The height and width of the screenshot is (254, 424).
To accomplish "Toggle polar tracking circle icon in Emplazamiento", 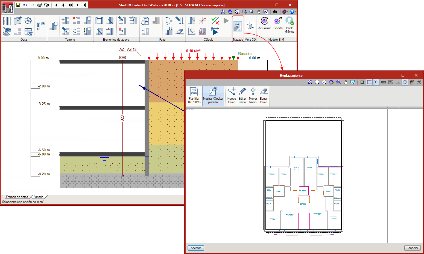I will (405, 82).
